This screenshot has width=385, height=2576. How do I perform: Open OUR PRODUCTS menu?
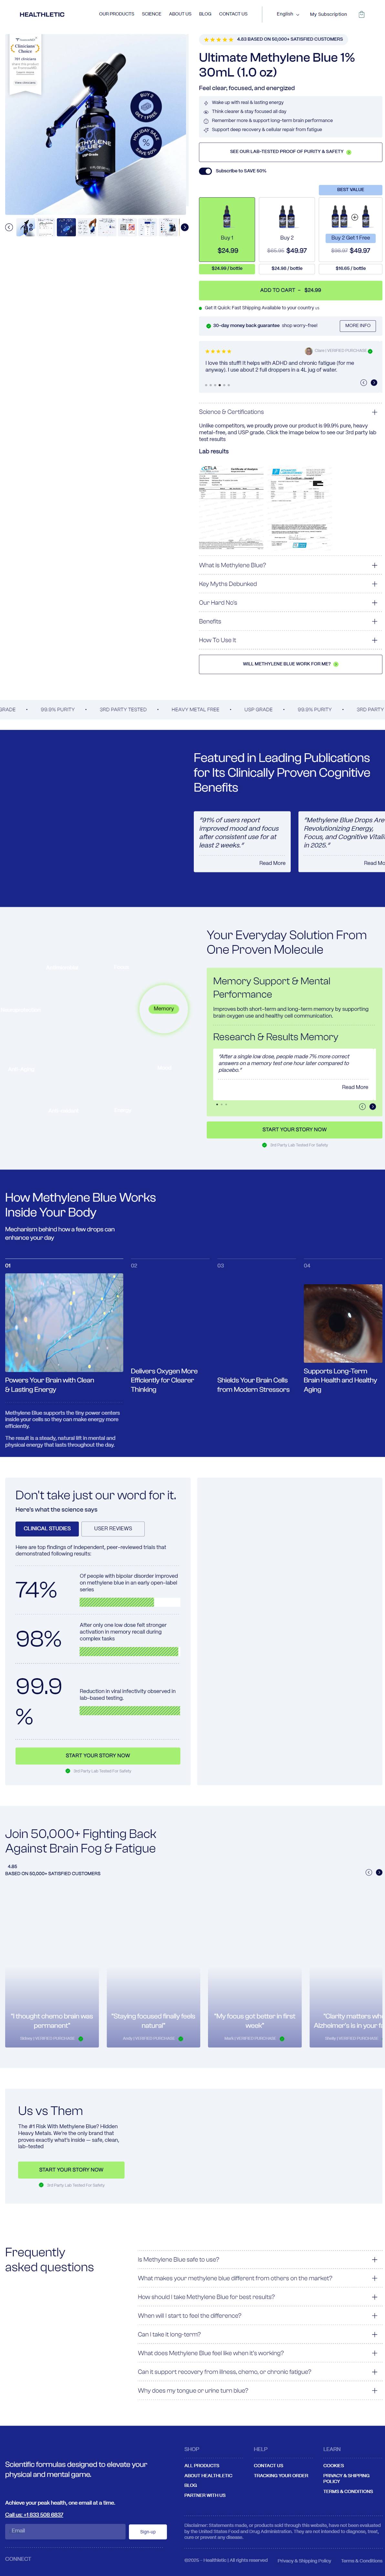[116, 14]
